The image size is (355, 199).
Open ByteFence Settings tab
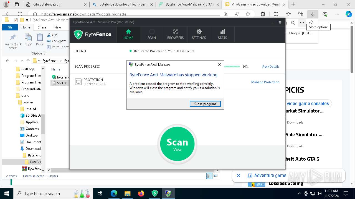click(199, 34)
